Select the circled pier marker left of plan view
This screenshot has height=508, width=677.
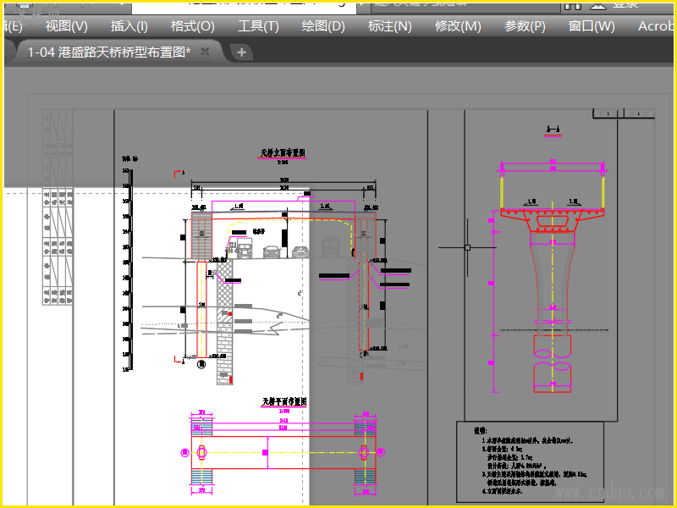pos(184,453)
